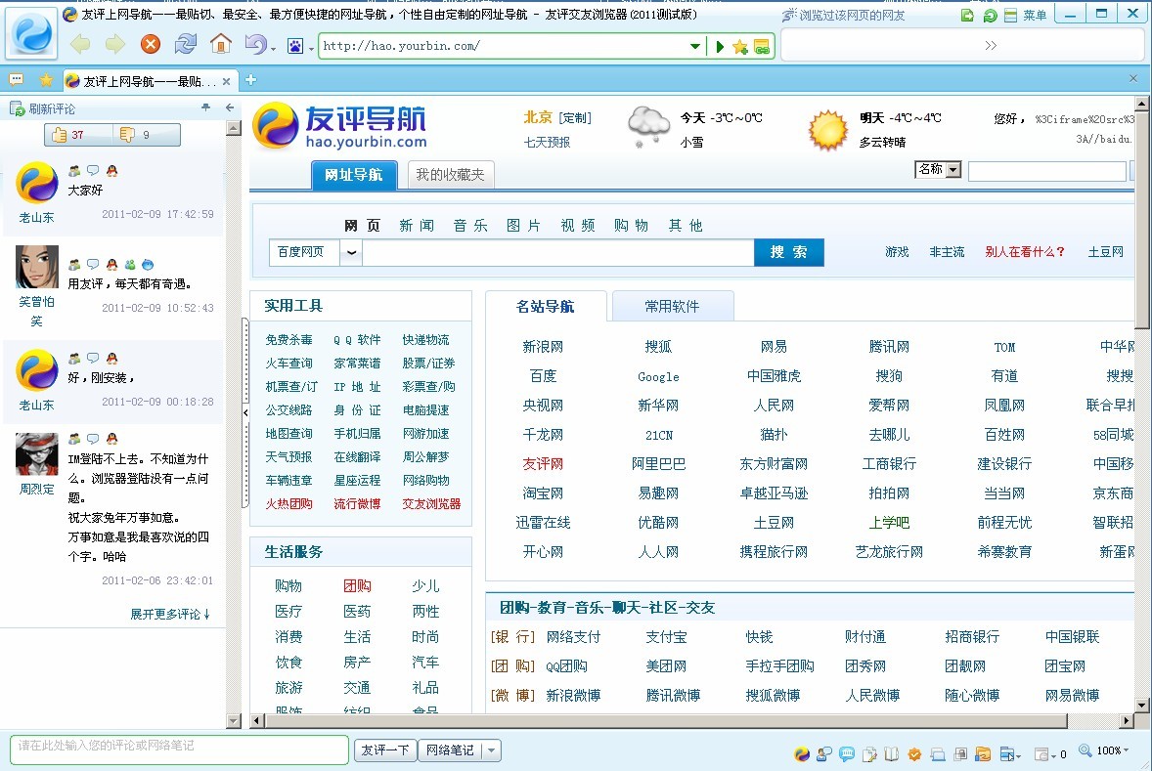Click in the Baidu search text field

[x=558, y=252]
